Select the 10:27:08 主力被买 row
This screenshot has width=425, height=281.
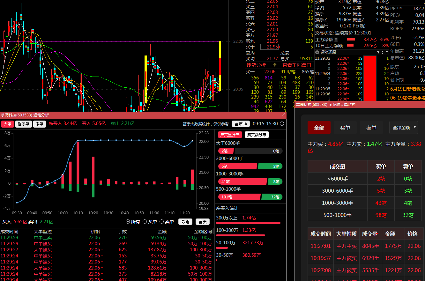pyautogui.click(x=366, y=270)
